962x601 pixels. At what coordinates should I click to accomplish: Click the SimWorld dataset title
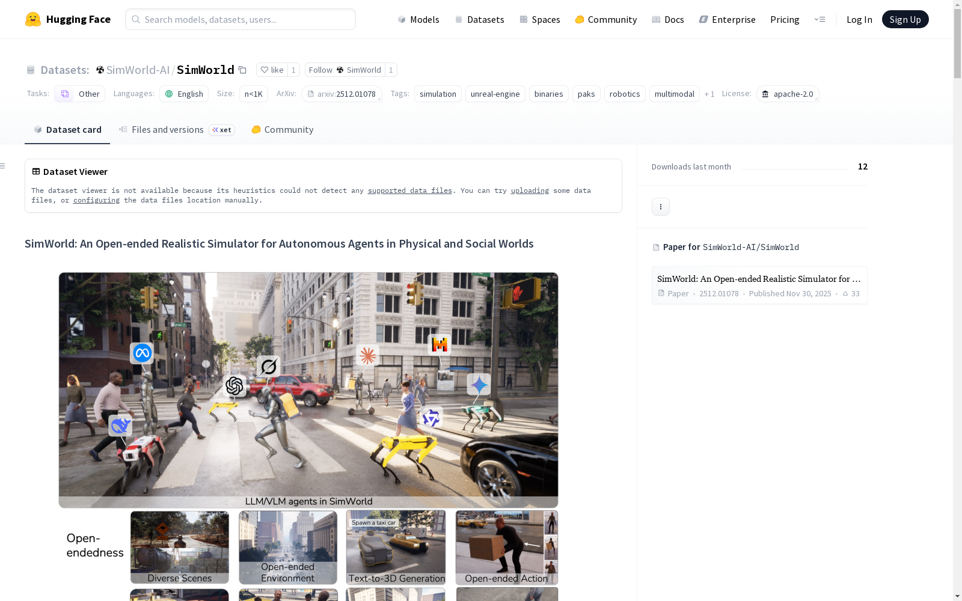click(x=206, y=70)
